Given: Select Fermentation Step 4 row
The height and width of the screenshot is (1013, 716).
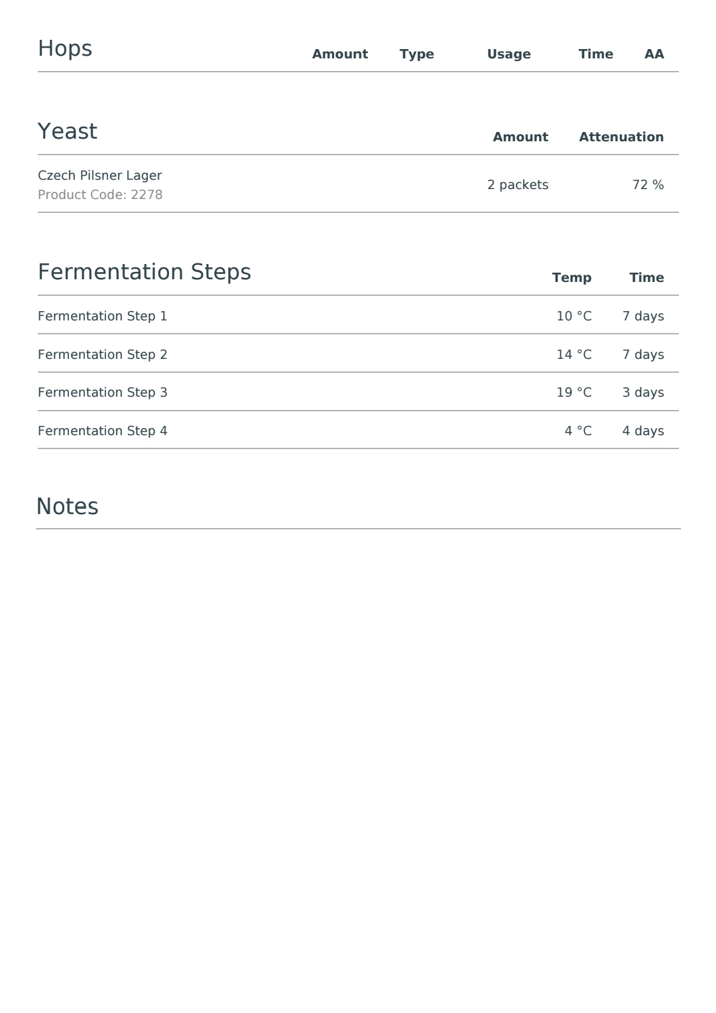Looking at the screenshot, I should [358, 431].
